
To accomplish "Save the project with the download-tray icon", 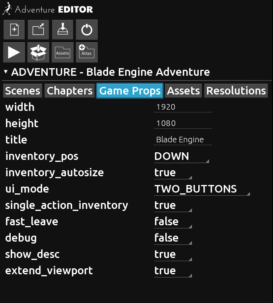I will click(x=62, y=30).
